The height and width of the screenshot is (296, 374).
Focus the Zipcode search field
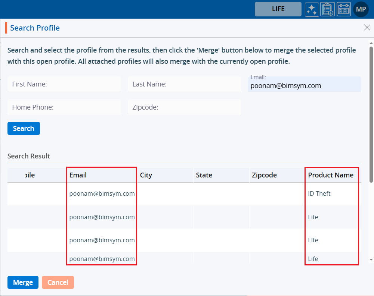coord(184,107)
